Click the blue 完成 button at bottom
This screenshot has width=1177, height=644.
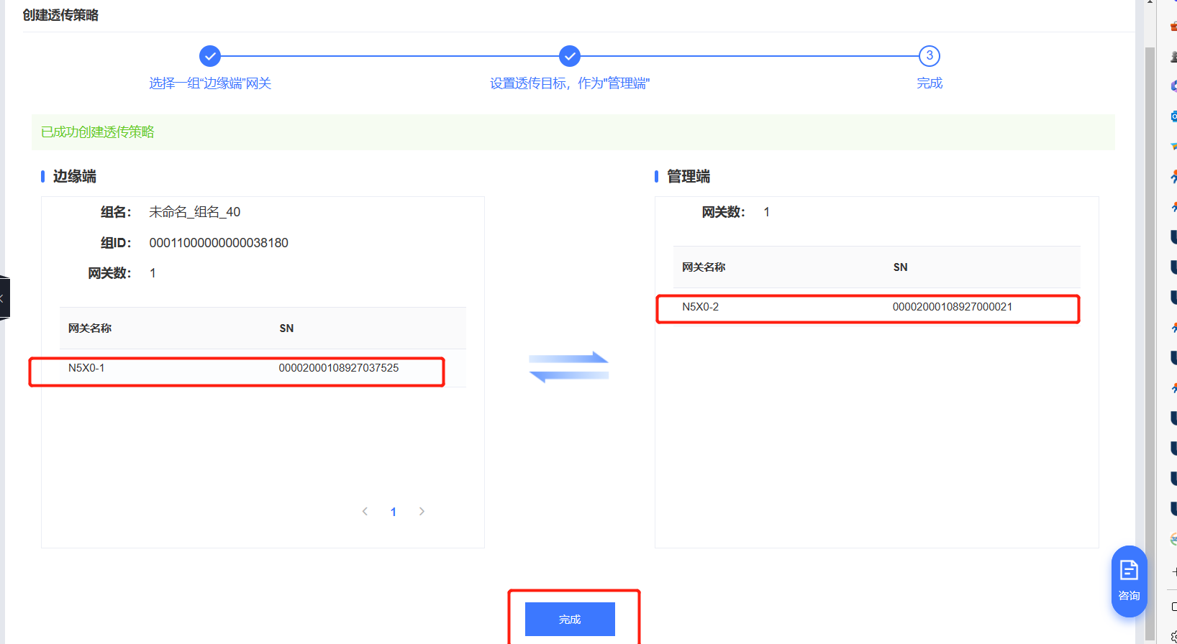(569, 619)
